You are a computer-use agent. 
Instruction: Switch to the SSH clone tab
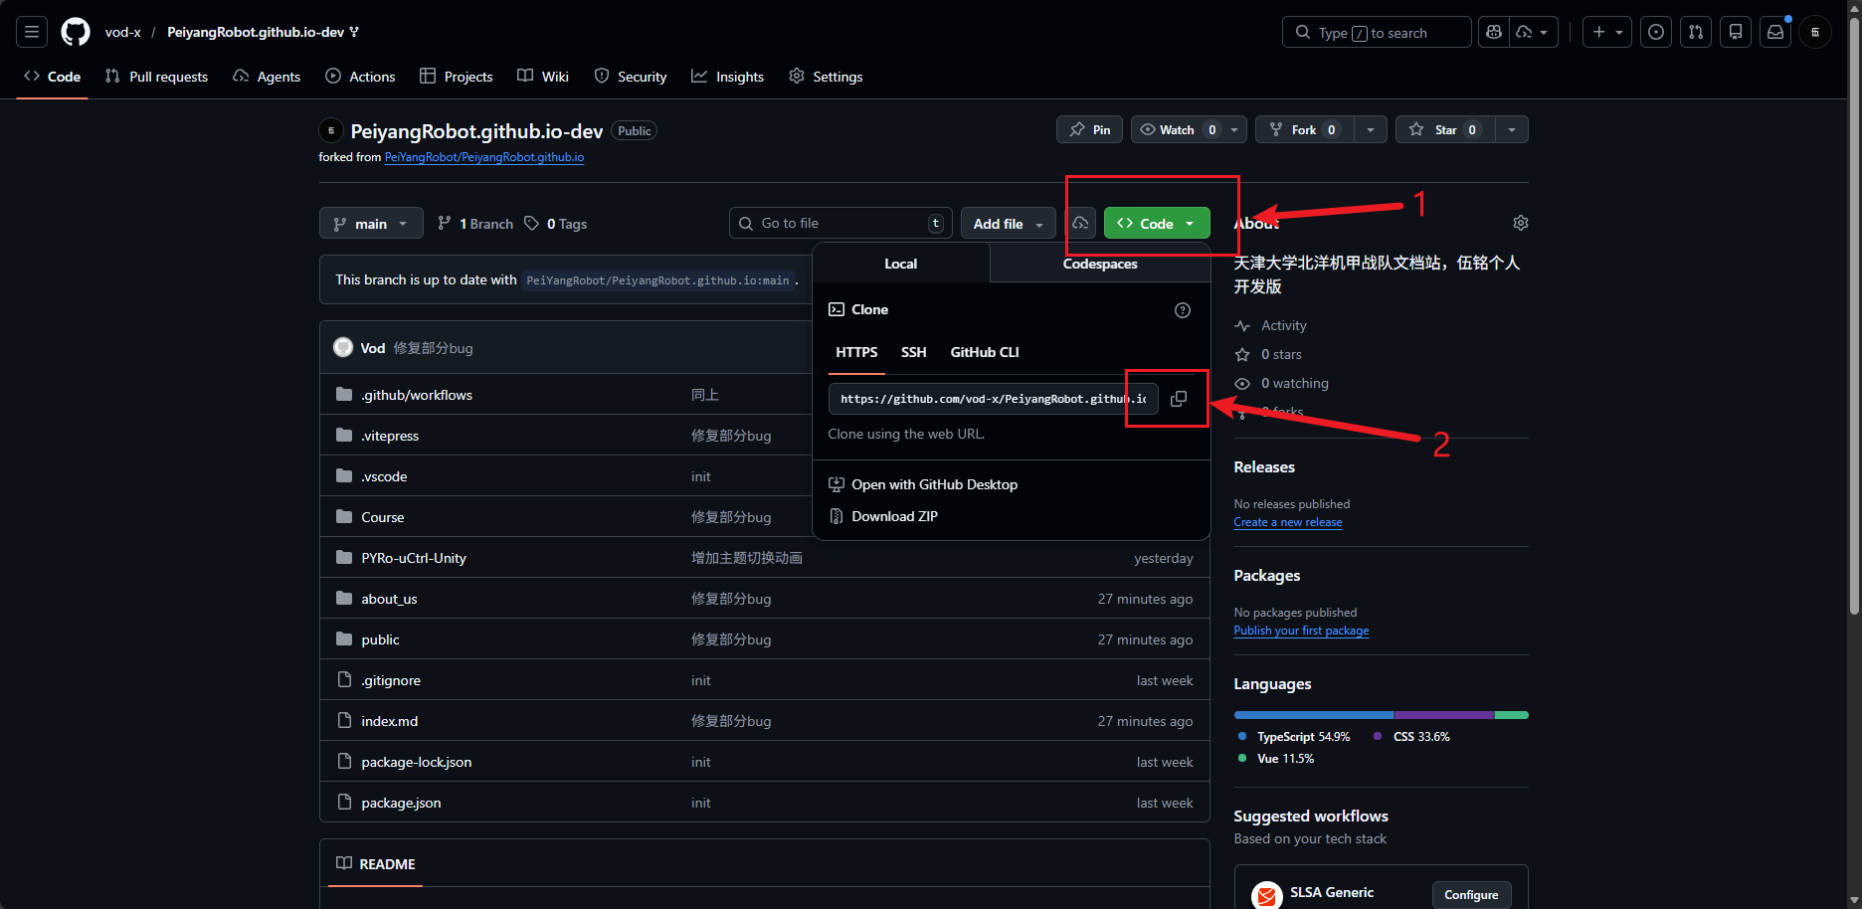(x=913, y=352)
